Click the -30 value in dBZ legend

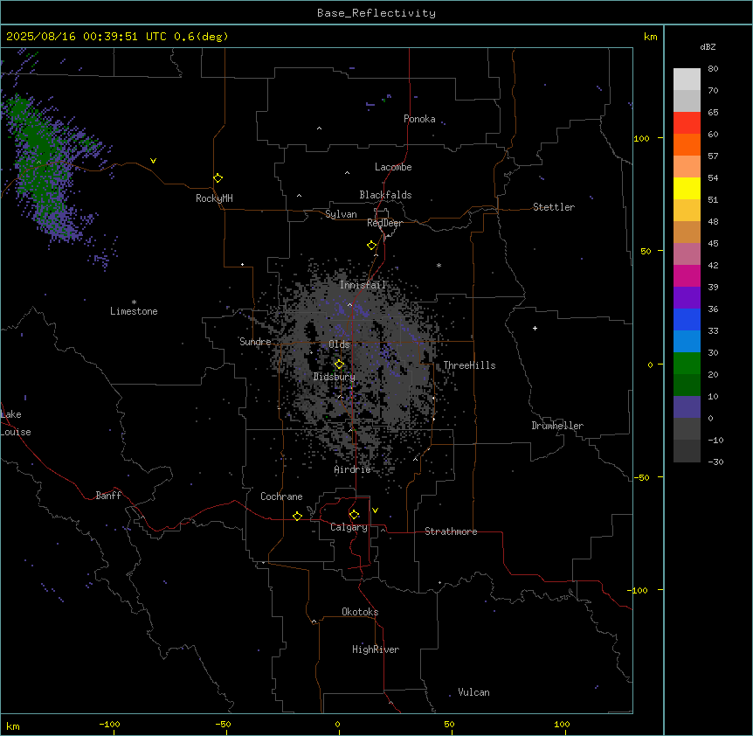(x=715, y=462)
